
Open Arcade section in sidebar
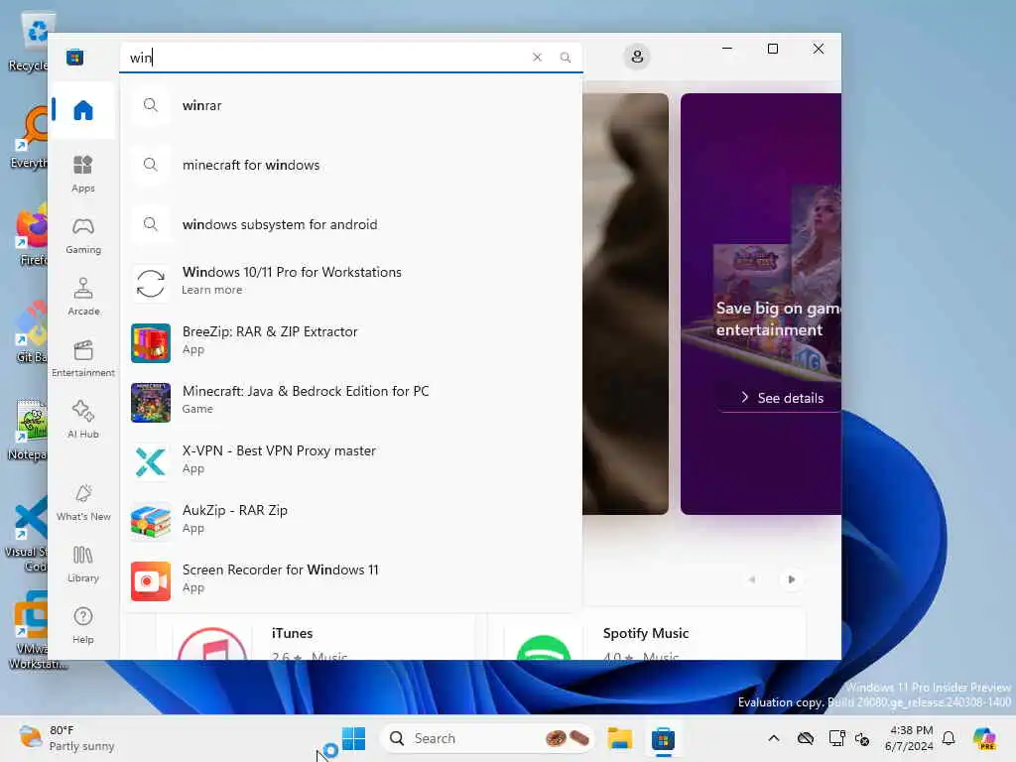(83, 297)
